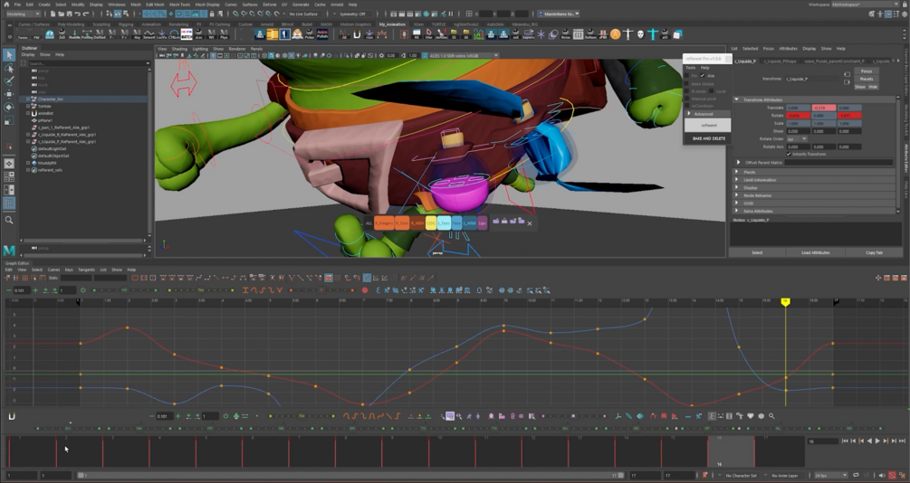Click the reParent button

pos(708,125)
